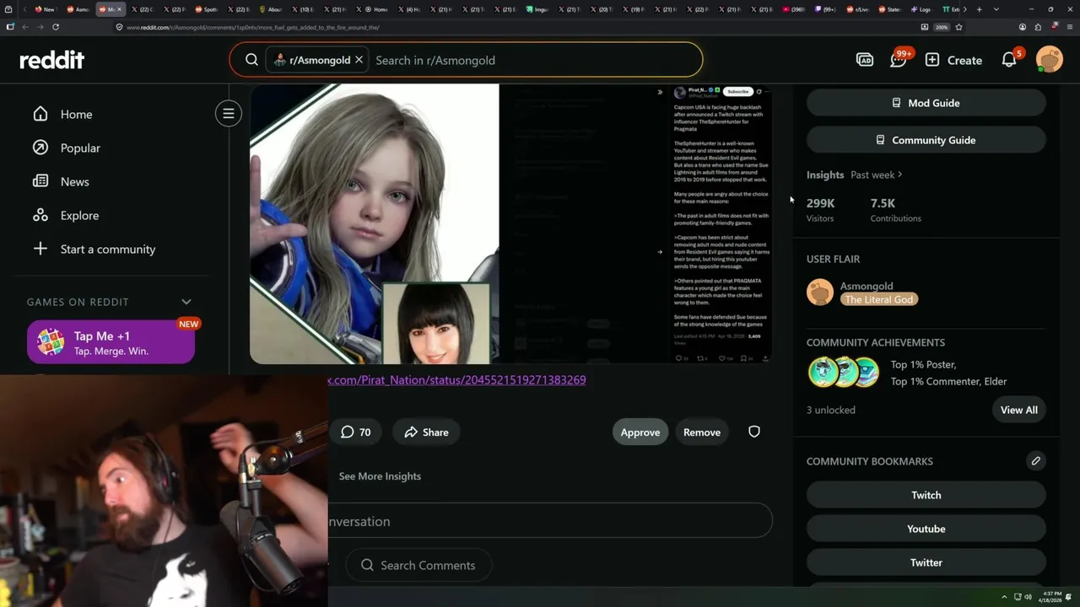Share the post

426,432
